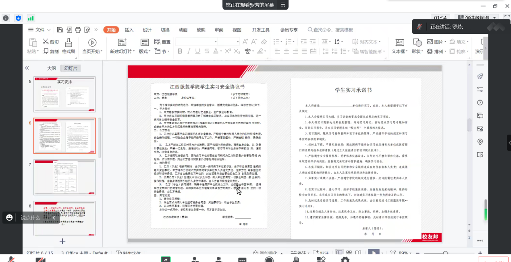Screen dimensions: 511x262
Task: Open the font name combo box
Action: (197, 42)
